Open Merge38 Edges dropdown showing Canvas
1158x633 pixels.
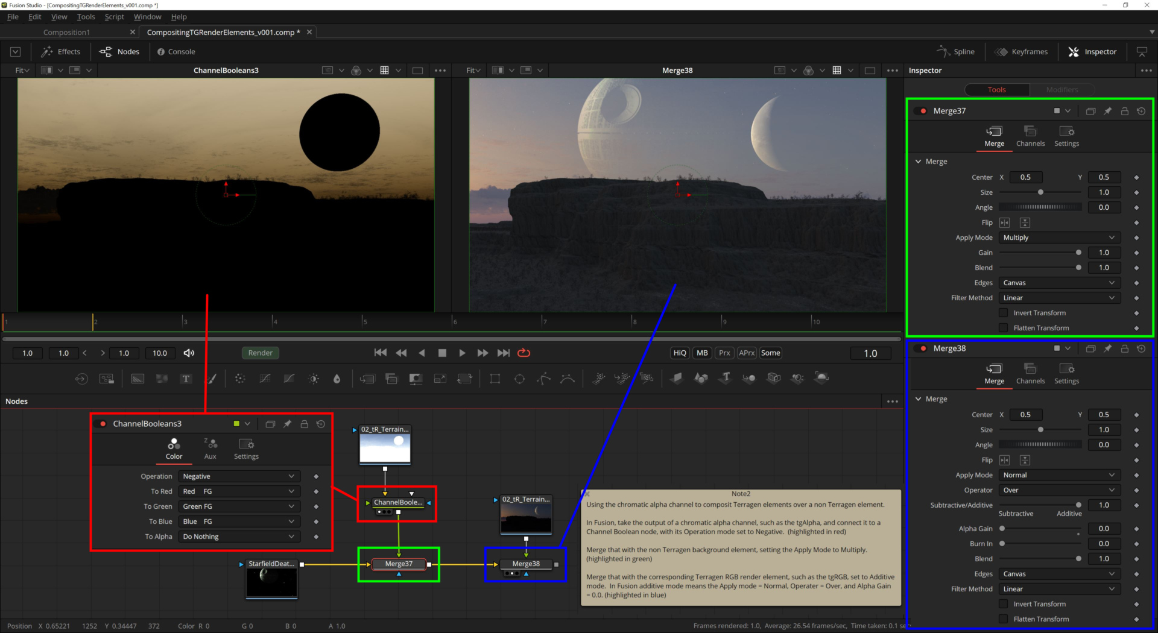(1059, 574)
